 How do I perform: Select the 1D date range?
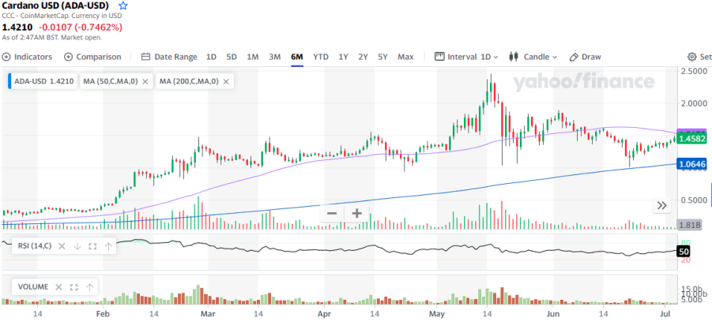211,57
